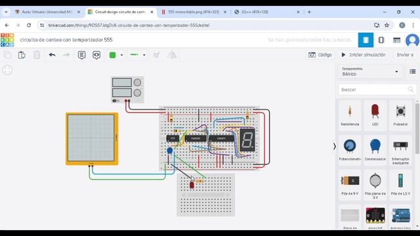Select the Arduino Uno component
The image size is (420, 236).
click(x=400, y=217)
